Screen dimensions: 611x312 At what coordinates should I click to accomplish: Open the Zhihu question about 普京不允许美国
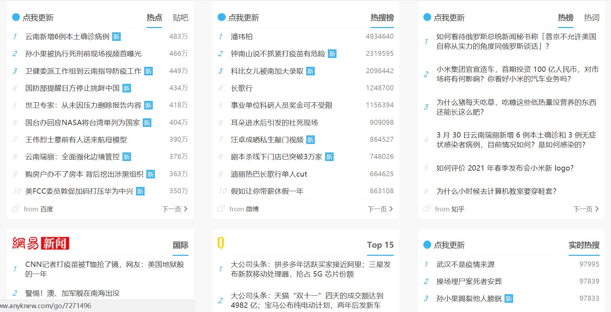click(516, 41)
